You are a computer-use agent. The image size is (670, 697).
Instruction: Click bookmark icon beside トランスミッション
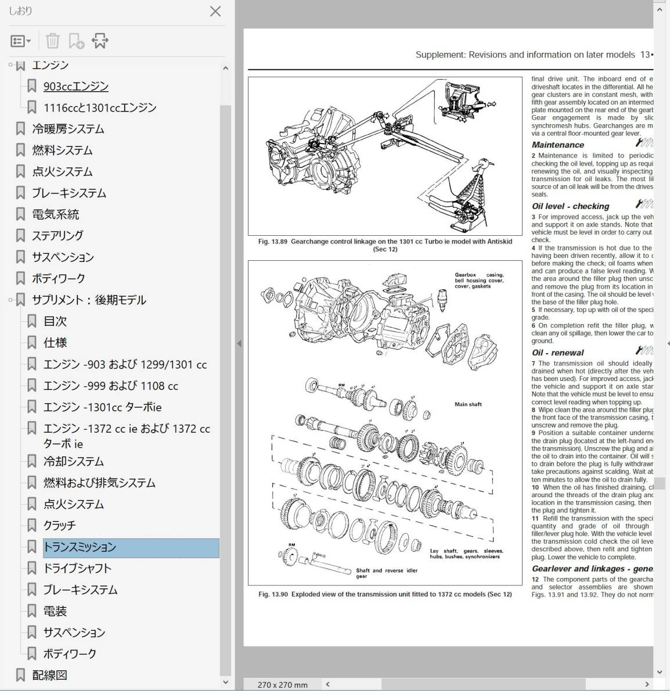tap(32, 547)
